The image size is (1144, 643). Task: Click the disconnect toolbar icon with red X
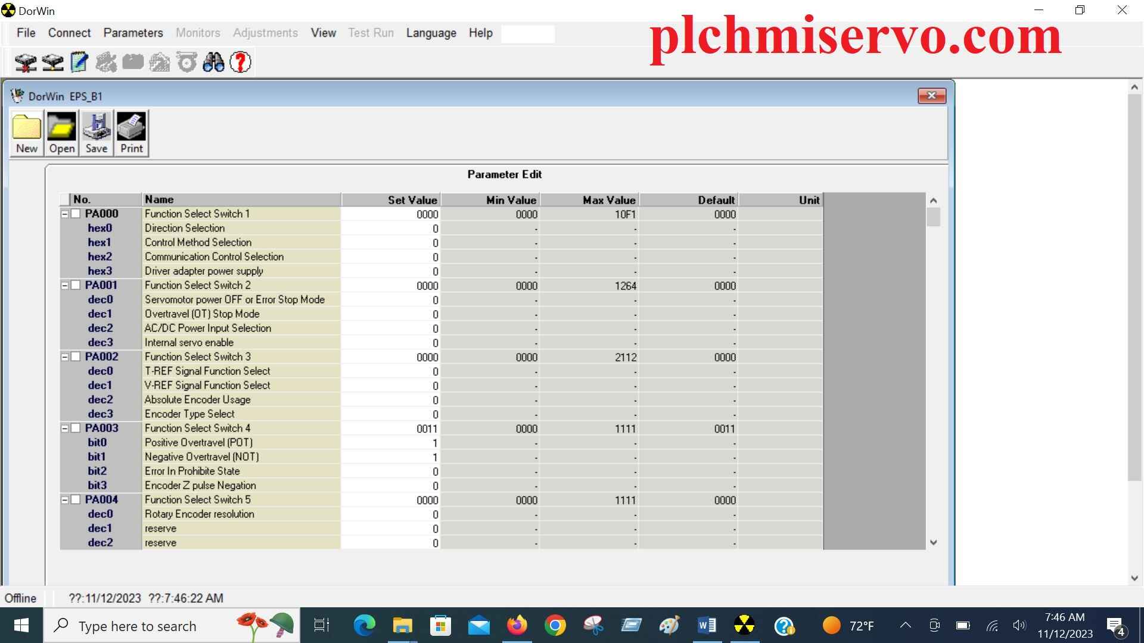pos(26,62)
